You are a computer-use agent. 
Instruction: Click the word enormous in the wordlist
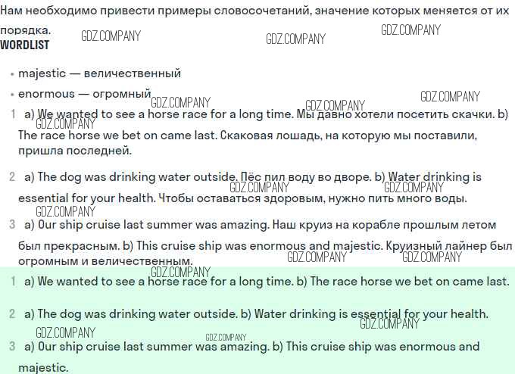[x=46, y=94]
